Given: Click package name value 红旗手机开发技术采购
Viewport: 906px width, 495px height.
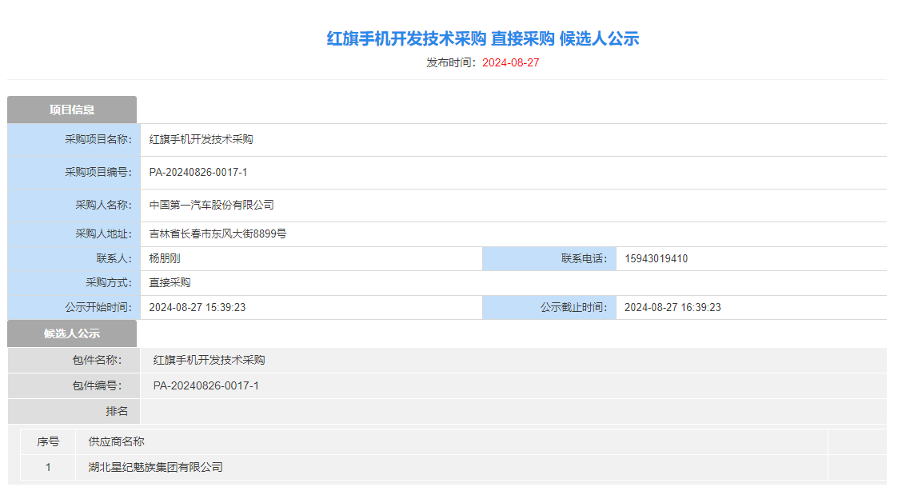Looking at the screenshot, I should 210,361.
